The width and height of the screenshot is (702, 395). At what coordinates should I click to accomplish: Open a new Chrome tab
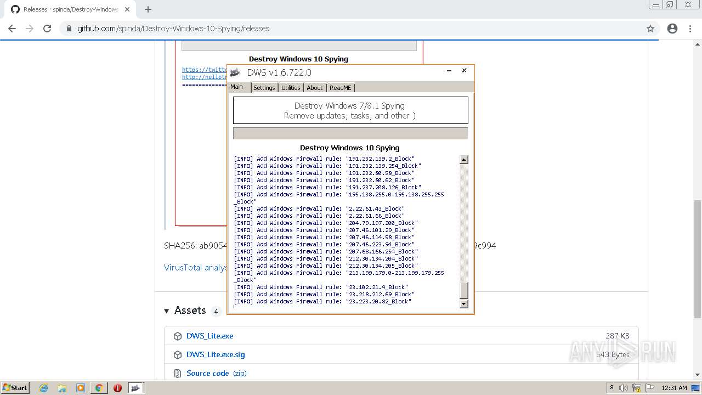point(148,9)
